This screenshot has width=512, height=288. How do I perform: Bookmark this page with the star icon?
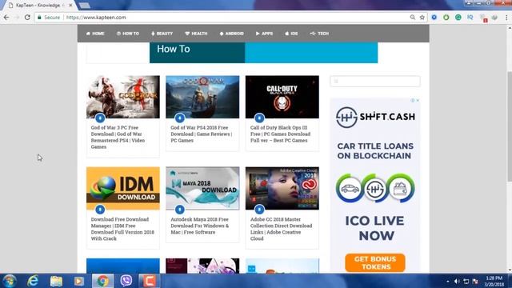tap(422, 18)
